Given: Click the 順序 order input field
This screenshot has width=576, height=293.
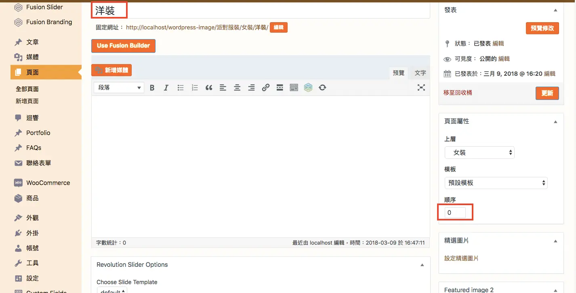Looking at the screenshot, I should pos(455,213).
